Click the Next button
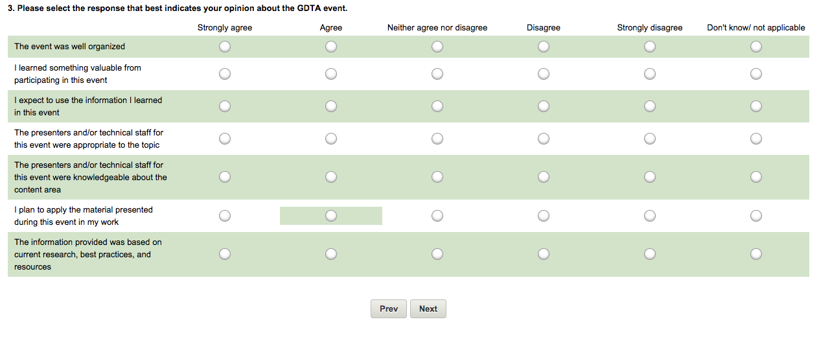The height and width of the screenshot is (337, 819). [428, 309]
